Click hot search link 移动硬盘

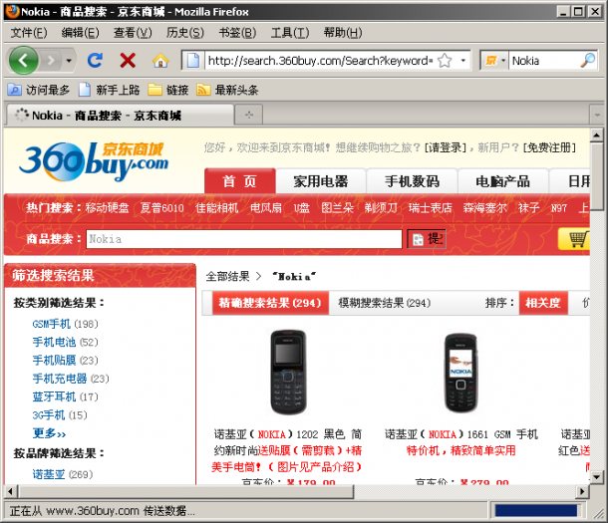coord(107,208)
